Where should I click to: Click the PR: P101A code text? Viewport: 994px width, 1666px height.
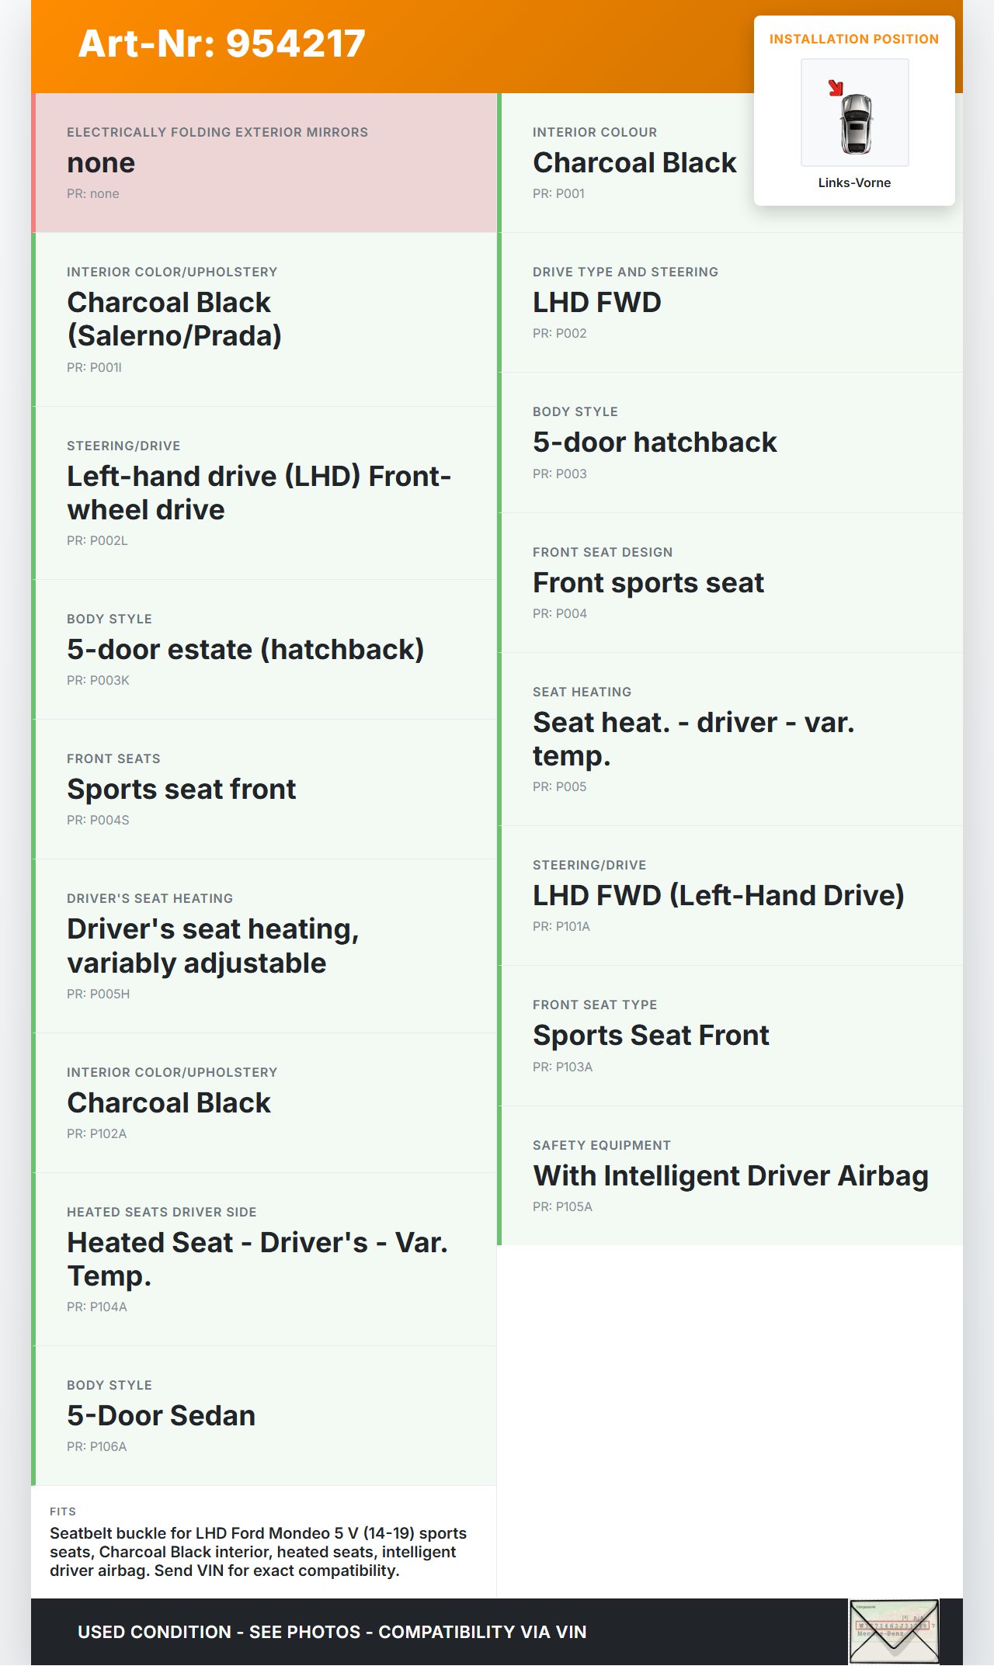tap(561, 927)
